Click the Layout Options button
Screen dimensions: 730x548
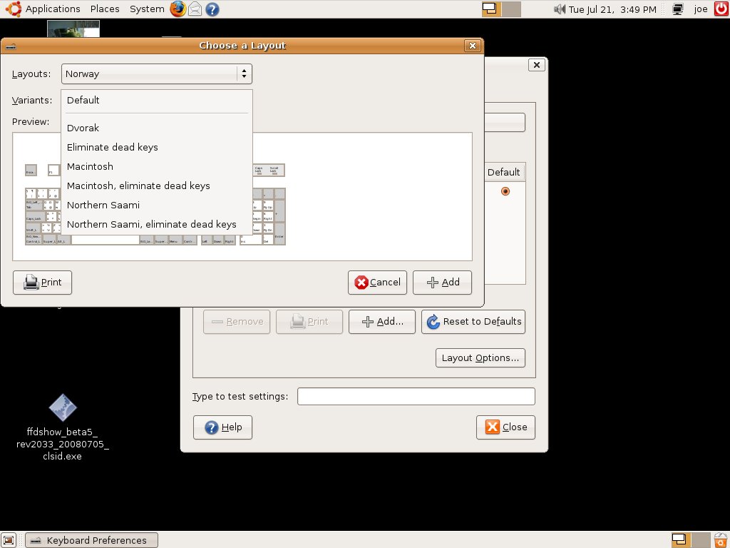tap(480, 357)
